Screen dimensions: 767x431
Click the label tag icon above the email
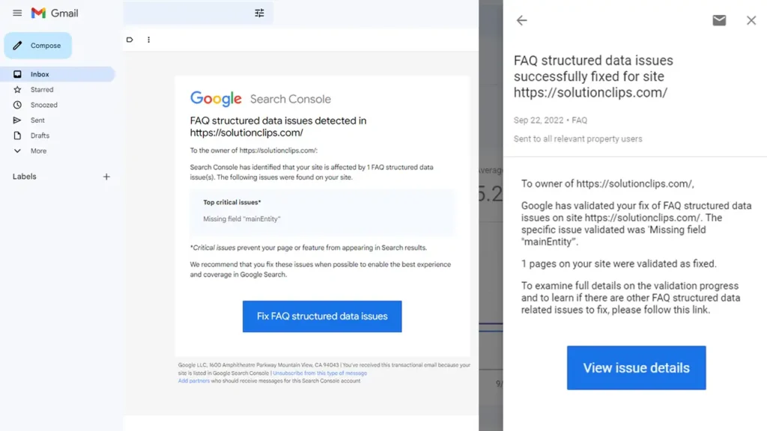[130, 40]
